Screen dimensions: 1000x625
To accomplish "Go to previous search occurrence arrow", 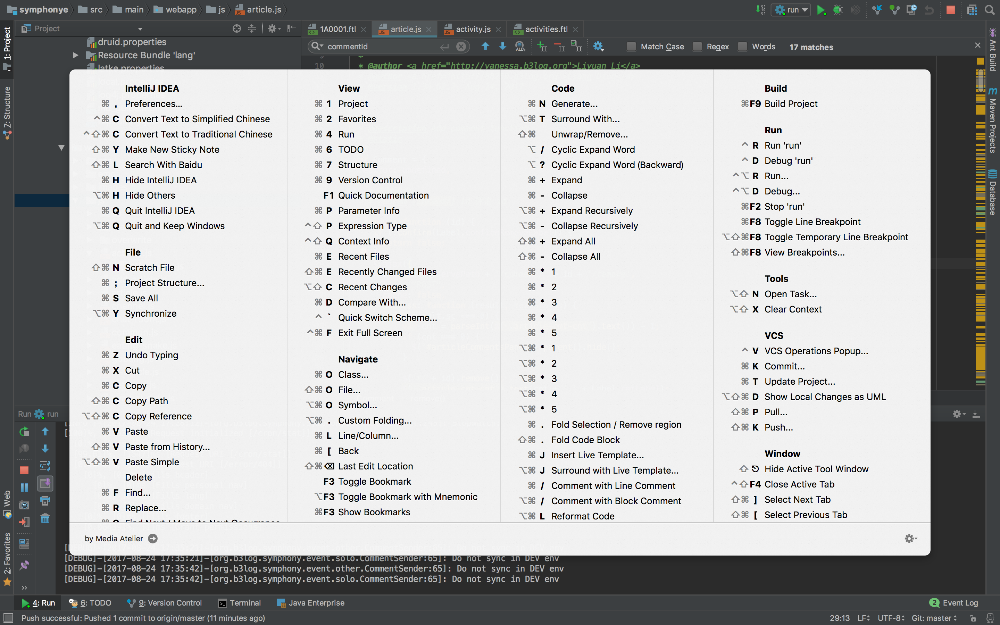I will point(485,46).
